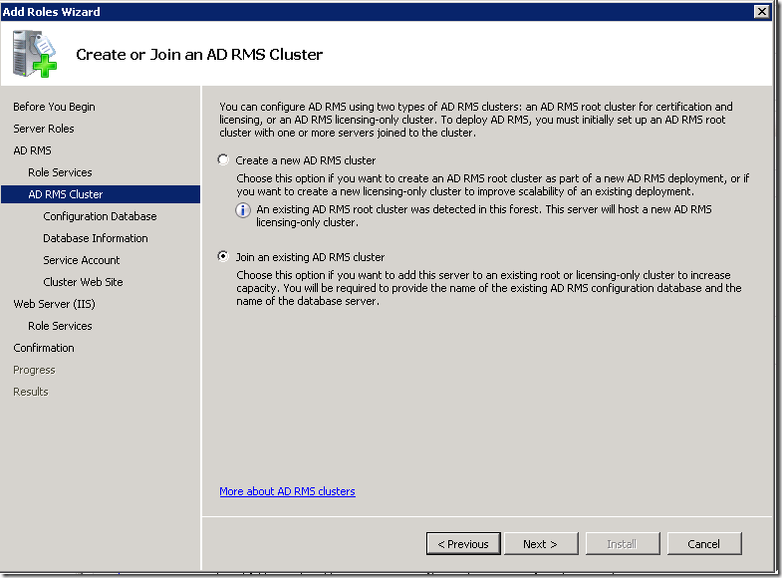Open the Cluster Web Site step
This screenshot has height=578, width=782.
[x=83, y=282]
